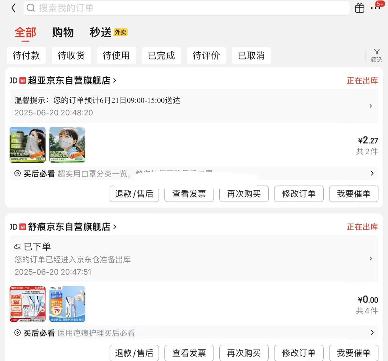The height and width of the screenshot is (361, 388).
Task: Filter orders by 待付款
Action: tap(26, 55)
